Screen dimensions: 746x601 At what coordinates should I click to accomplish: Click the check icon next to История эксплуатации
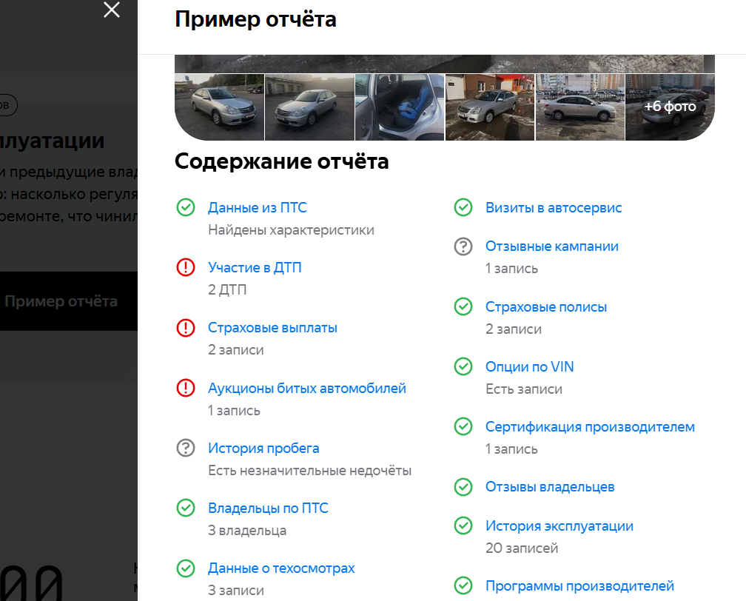pyautogui.click(x=463, y=526)
